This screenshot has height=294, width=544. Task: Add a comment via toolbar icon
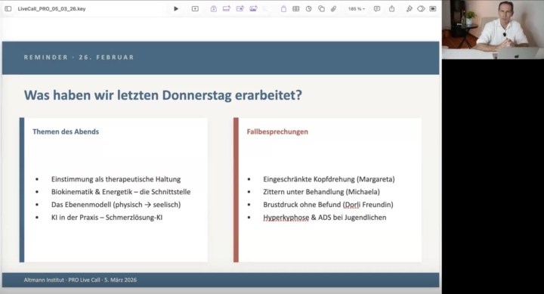click(x=377, y=8)
